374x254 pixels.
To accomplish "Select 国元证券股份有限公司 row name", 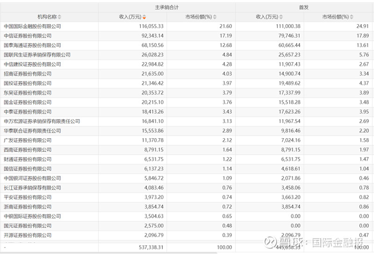I will [28, 226].
